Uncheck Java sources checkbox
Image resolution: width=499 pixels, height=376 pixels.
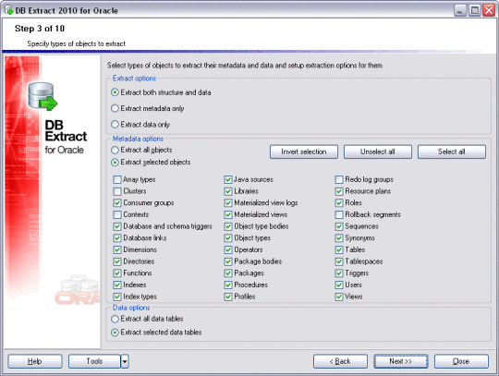coord(228,180)
